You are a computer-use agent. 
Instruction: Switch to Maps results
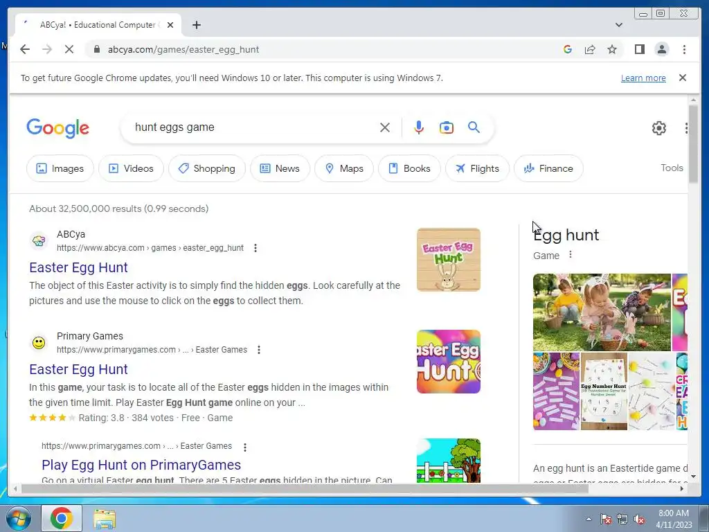click(344, 168)
